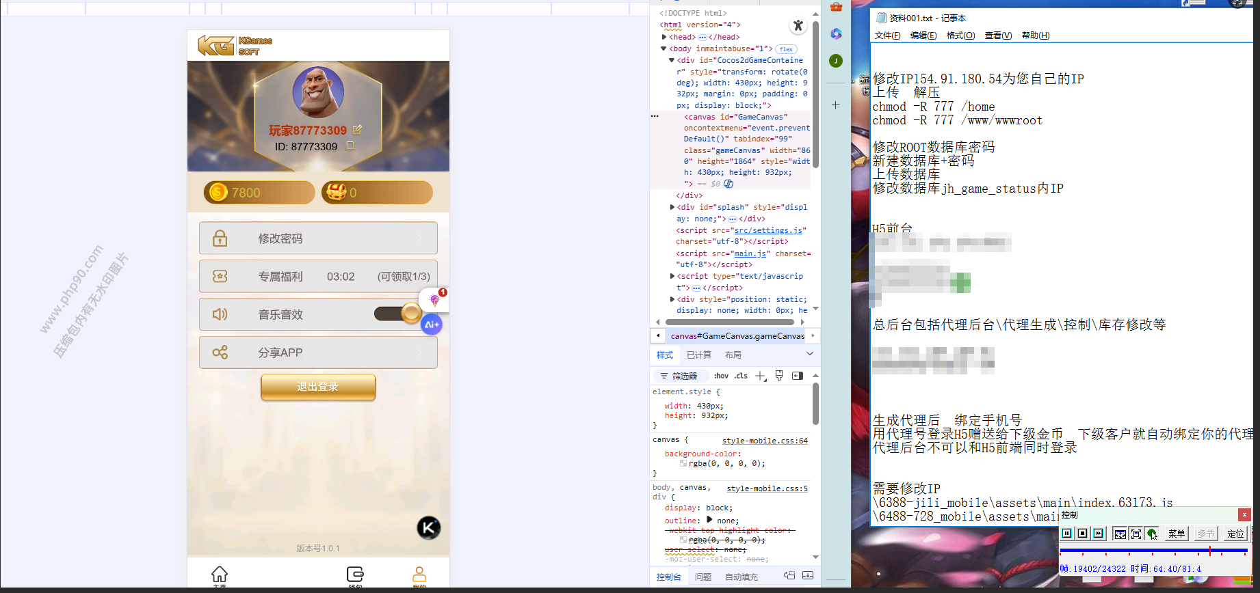Expand the splash div node

click(x=672, y=207)
